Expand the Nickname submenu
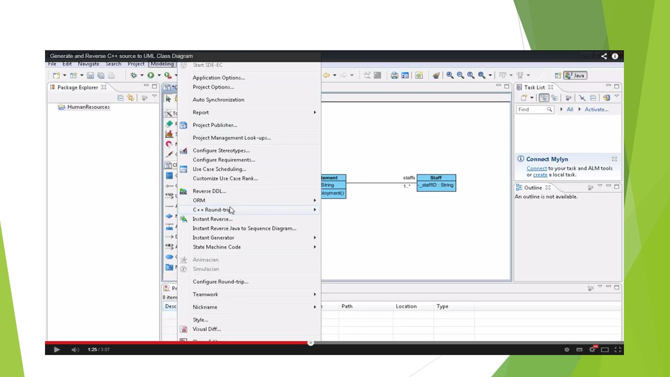The image size is (670, 377). coord(249,307)
